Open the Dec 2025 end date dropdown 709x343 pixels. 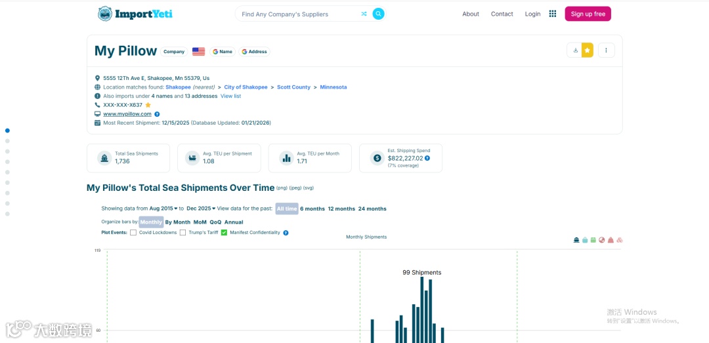point(202,209)
